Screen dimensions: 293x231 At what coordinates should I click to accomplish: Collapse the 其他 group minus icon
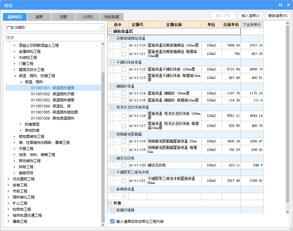pos(110,203)
